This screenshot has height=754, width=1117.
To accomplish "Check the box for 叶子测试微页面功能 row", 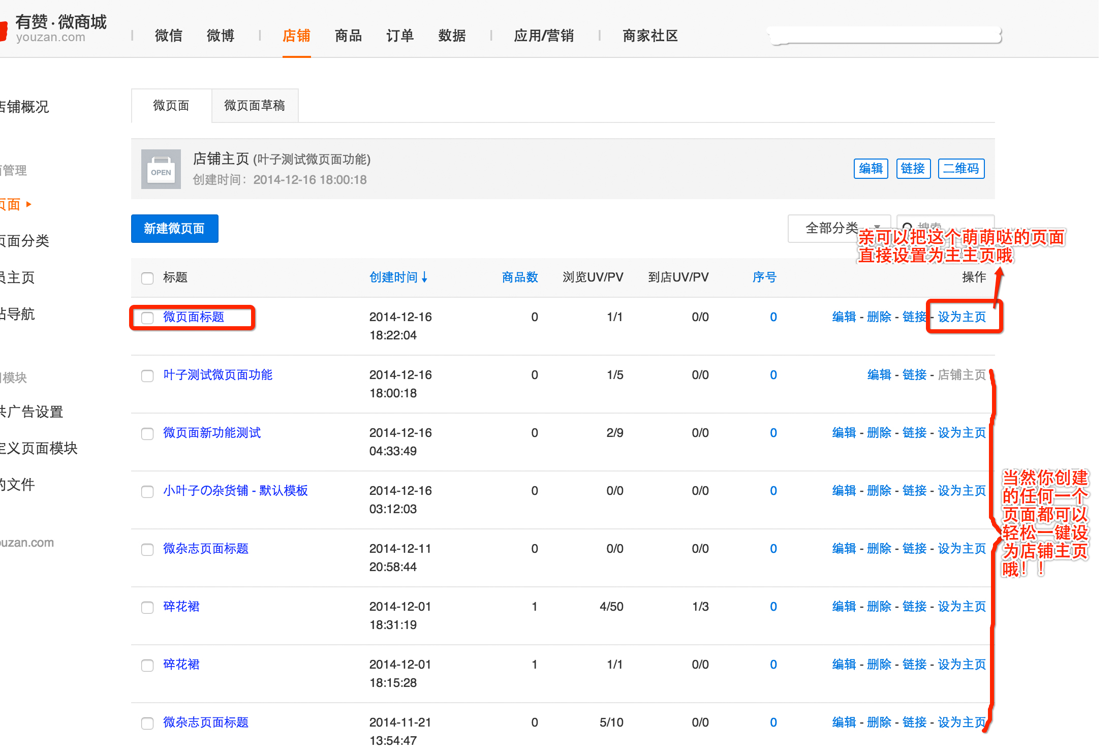I will point(147,375).
